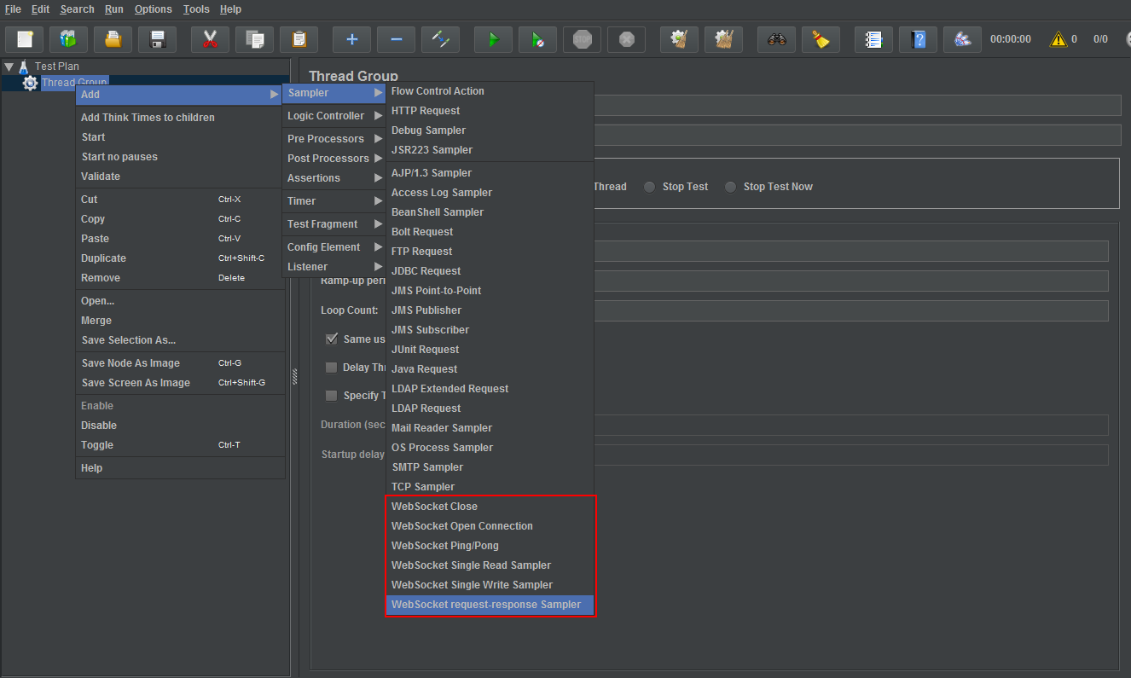1131x678 pixels.
Task: Open the Post Processors submenu
Action: pos(334,159)
